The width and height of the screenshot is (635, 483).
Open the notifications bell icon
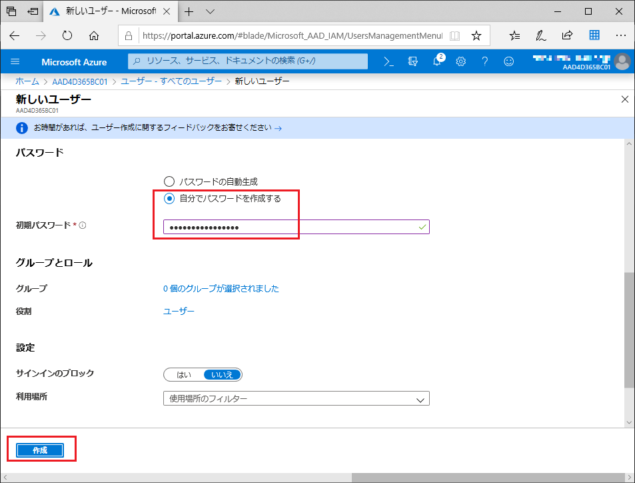coord(437,61)
